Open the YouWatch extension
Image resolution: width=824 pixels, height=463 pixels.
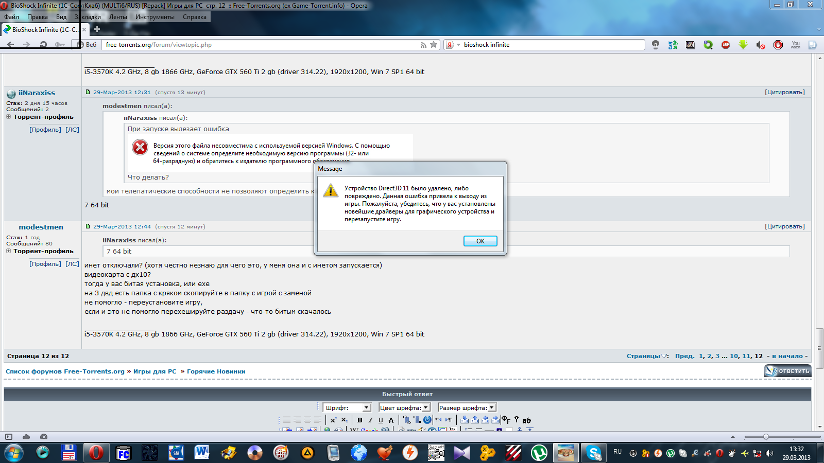pos(796,45)
